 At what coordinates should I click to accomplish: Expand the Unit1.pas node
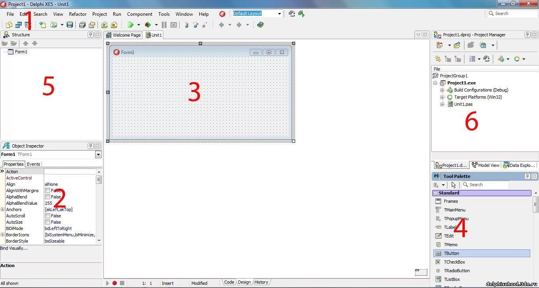click(442, 104)
